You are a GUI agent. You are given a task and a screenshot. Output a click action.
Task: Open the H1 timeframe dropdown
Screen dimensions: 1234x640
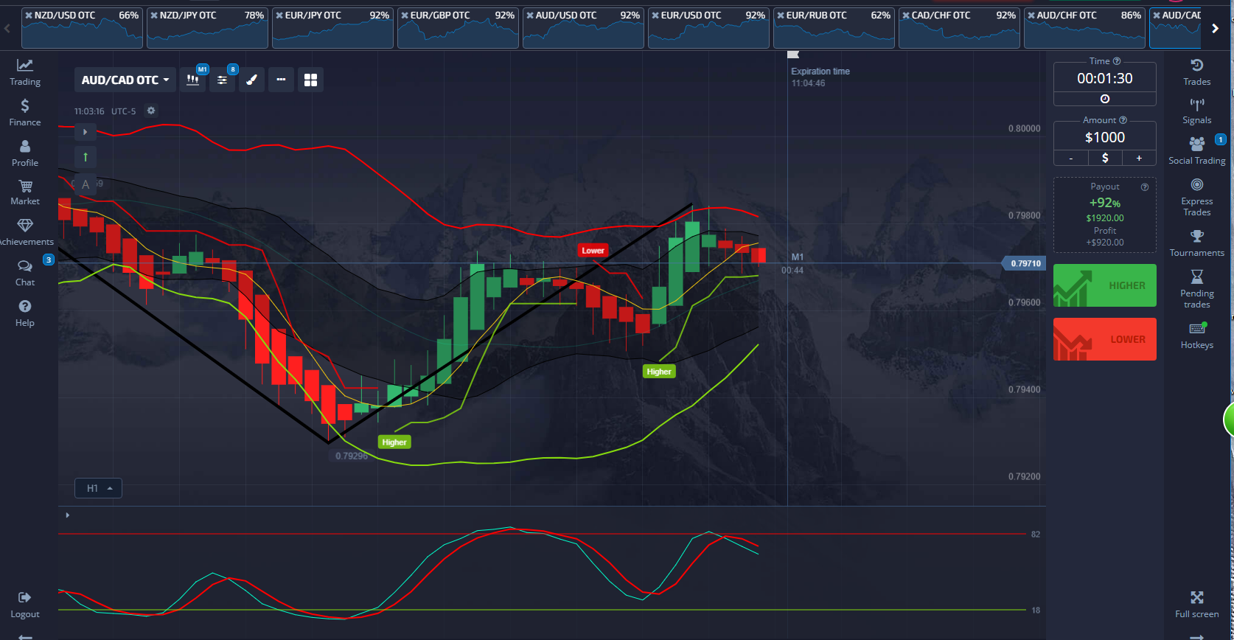click(98, 488)
